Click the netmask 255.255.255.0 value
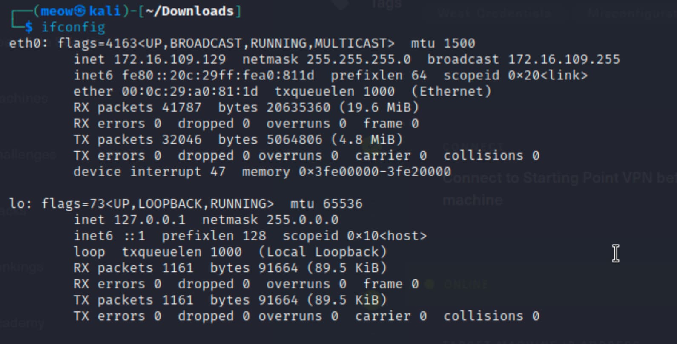 pos(359,59)
